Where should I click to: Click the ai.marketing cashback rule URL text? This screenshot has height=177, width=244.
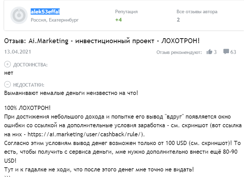84,134
